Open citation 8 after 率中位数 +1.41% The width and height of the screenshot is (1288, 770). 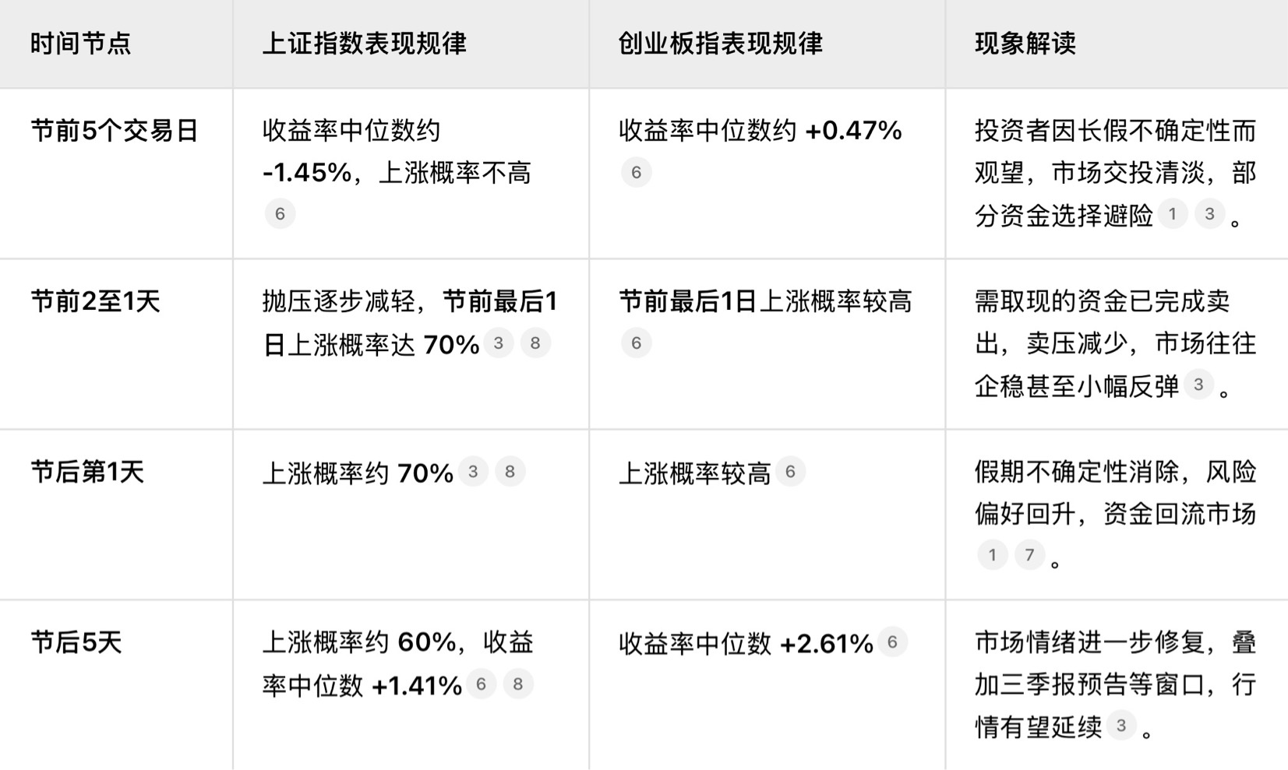pyautogui.click(x=518, y=684)
